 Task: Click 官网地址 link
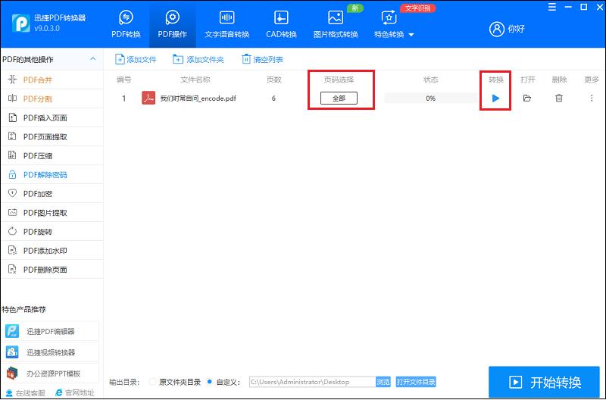point(75,393)
